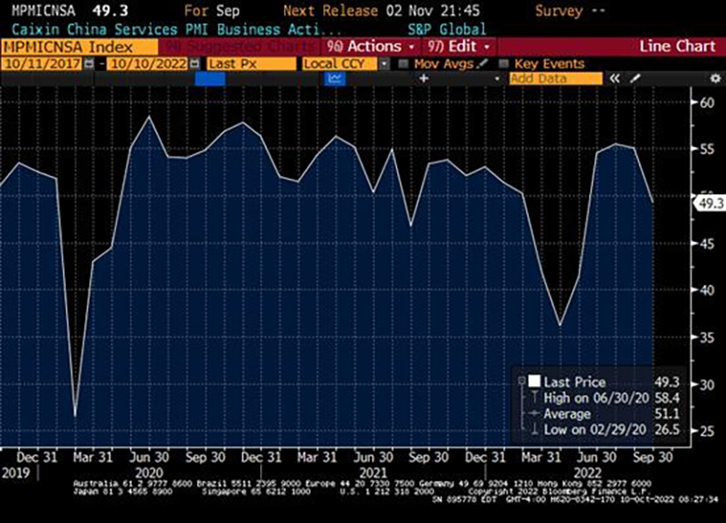The height and width of the screenshot is (523, 726).
Task: Click the June 2020 peak on chart line
Action: click(x=149, y=117)
